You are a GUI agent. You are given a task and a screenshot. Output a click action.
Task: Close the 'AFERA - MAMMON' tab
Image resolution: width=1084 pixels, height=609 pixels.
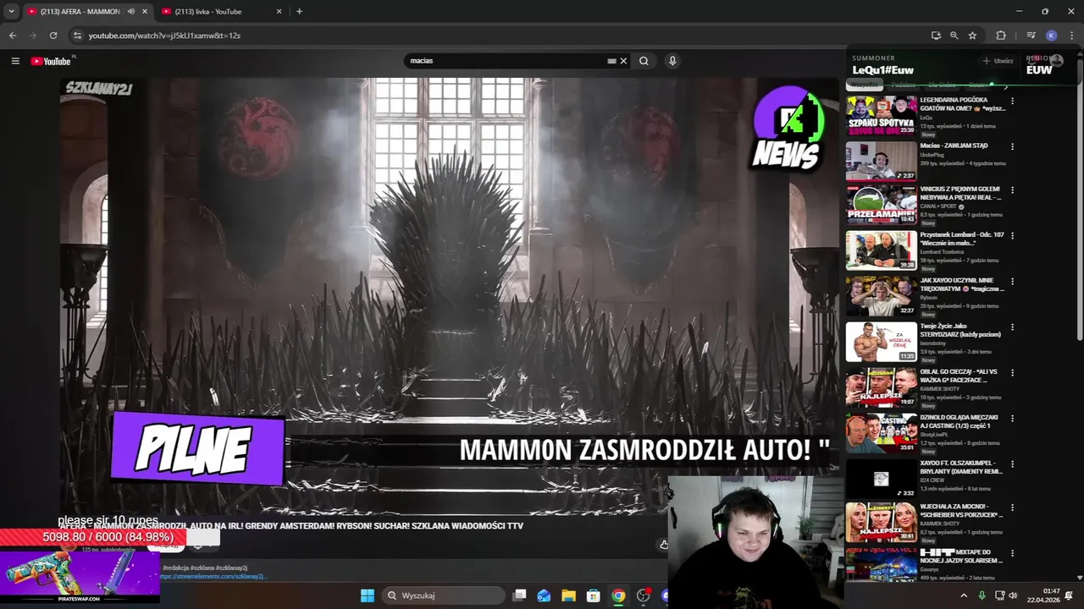pyautogui.click(x=145, y=11)
